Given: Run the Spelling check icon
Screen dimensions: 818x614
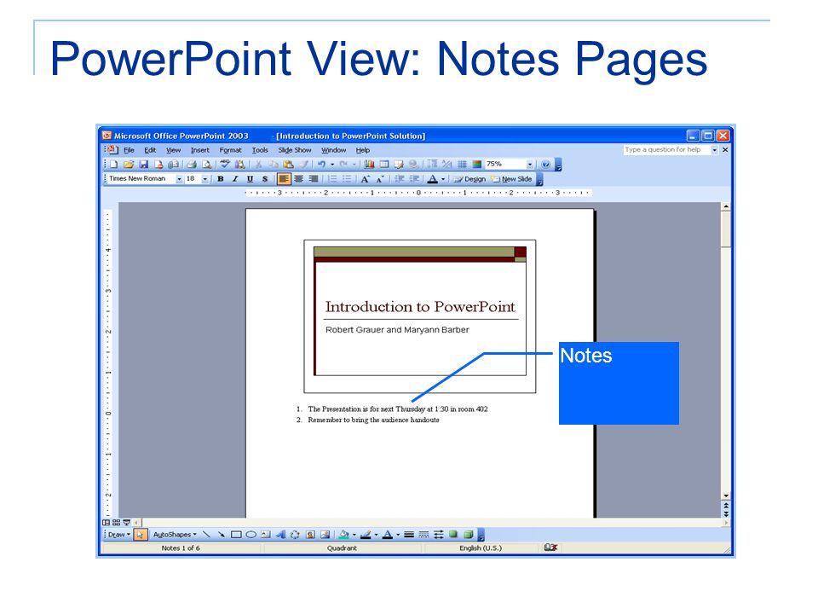Looking at the screenshot, I should click(225, 164).
